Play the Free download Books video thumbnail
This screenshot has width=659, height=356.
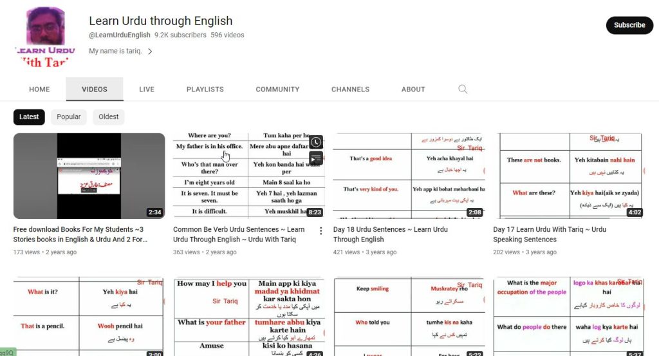(x=89, y=176)
